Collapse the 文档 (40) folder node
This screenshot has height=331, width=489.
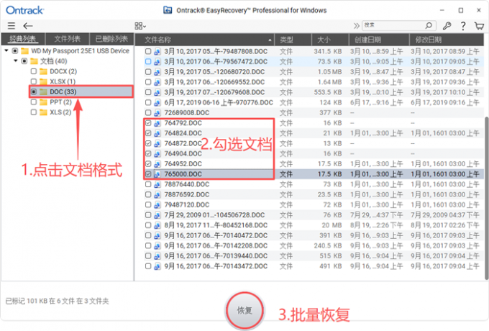[x=16, y=61]
